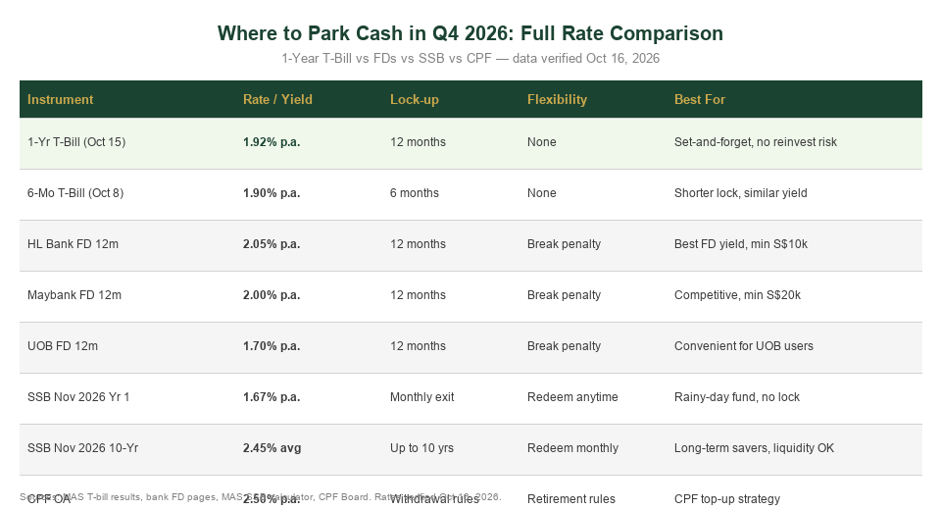Click the 'Redeem anytime' flexibility cell
This screenshot has width=941, height=510.
(572, 397)
